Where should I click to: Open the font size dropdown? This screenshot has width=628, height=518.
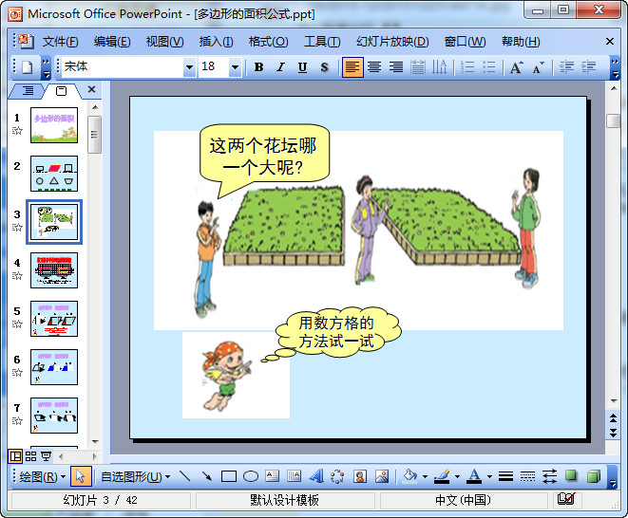point(235,67)
